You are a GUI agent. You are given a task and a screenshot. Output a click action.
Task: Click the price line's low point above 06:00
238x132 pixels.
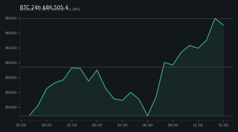[x=147, y=115]
